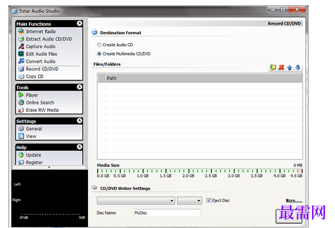Open the Register help item
This screenshot has width=335, height=228.
coord(34,162)
